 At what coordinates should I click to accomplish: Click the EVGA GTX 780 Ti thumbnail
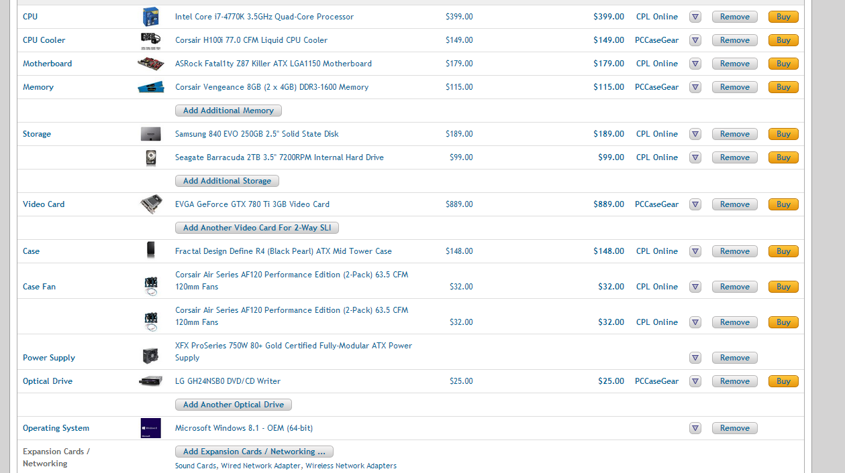(150, 204)
